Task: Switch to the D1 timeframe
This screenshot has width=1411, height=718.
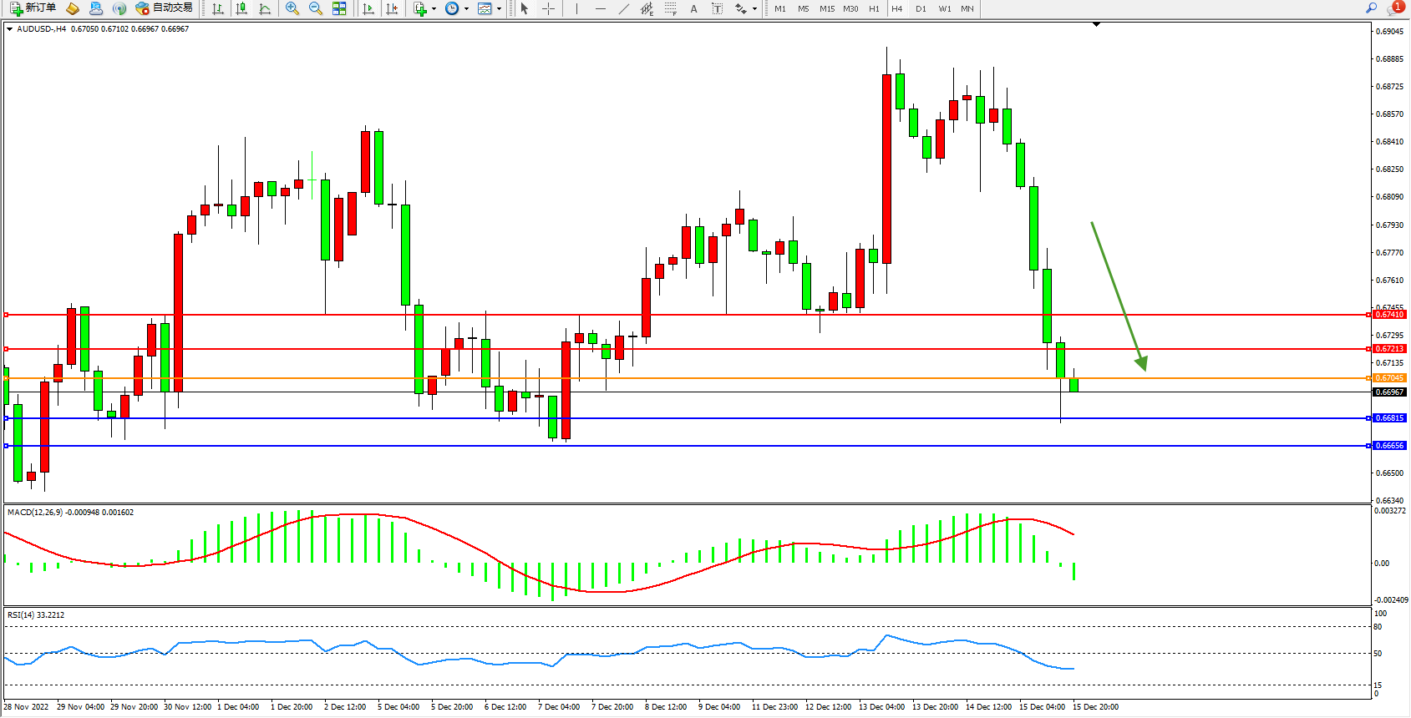Action: click(x=921, y=8)
